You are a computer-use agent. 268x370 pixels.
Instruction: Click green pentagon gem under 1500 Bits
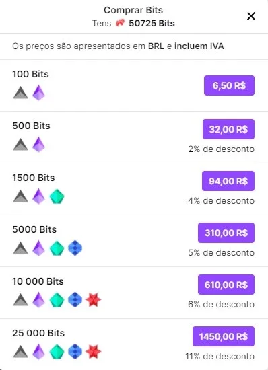click(57, 196)
